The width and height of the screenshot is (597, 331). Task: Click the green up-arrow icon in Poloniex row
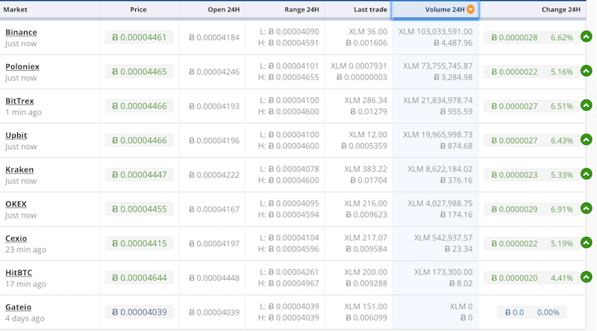coord(587,71)
